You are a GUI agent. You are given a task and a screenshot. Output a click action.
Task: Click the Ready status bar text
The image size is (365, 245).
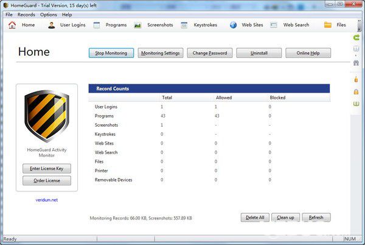[x=10, y=239]
